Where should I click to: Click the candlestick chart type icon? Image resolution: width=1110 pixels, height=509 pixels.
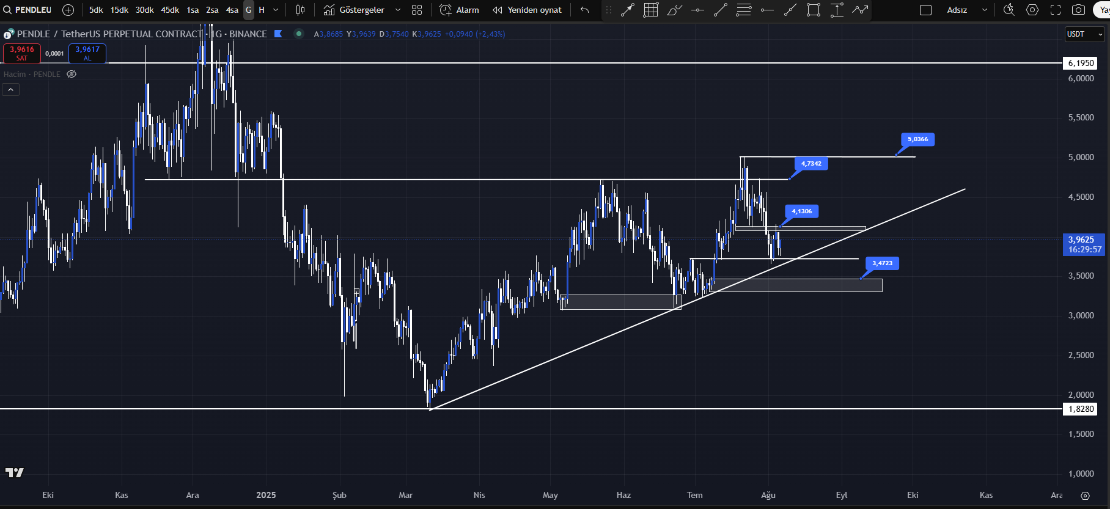[300, 10]
